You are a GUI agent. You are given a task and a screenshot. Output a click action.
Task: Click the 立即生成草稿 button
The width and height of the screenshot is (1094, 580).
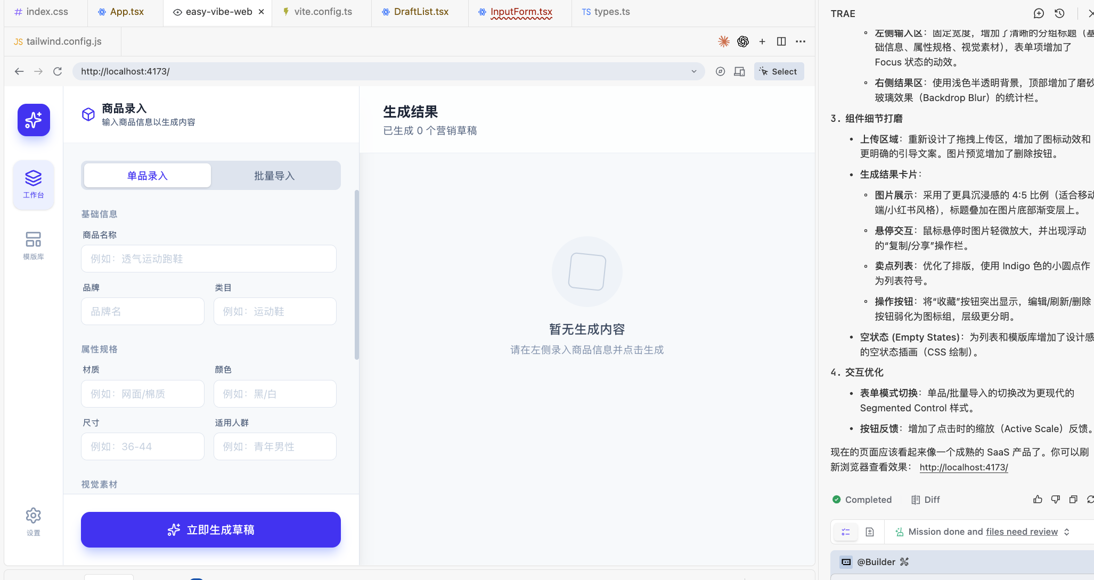pos(210,529)
